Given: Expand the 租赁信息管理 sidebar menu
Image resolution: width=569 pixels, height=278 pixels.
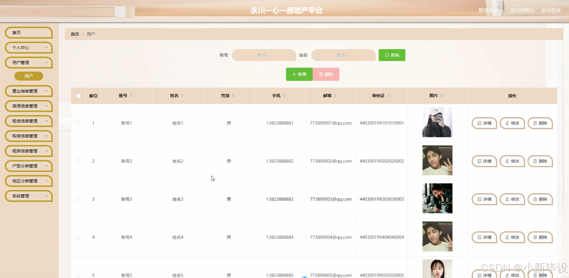Looking at the screenshot, I should [29, 121].
